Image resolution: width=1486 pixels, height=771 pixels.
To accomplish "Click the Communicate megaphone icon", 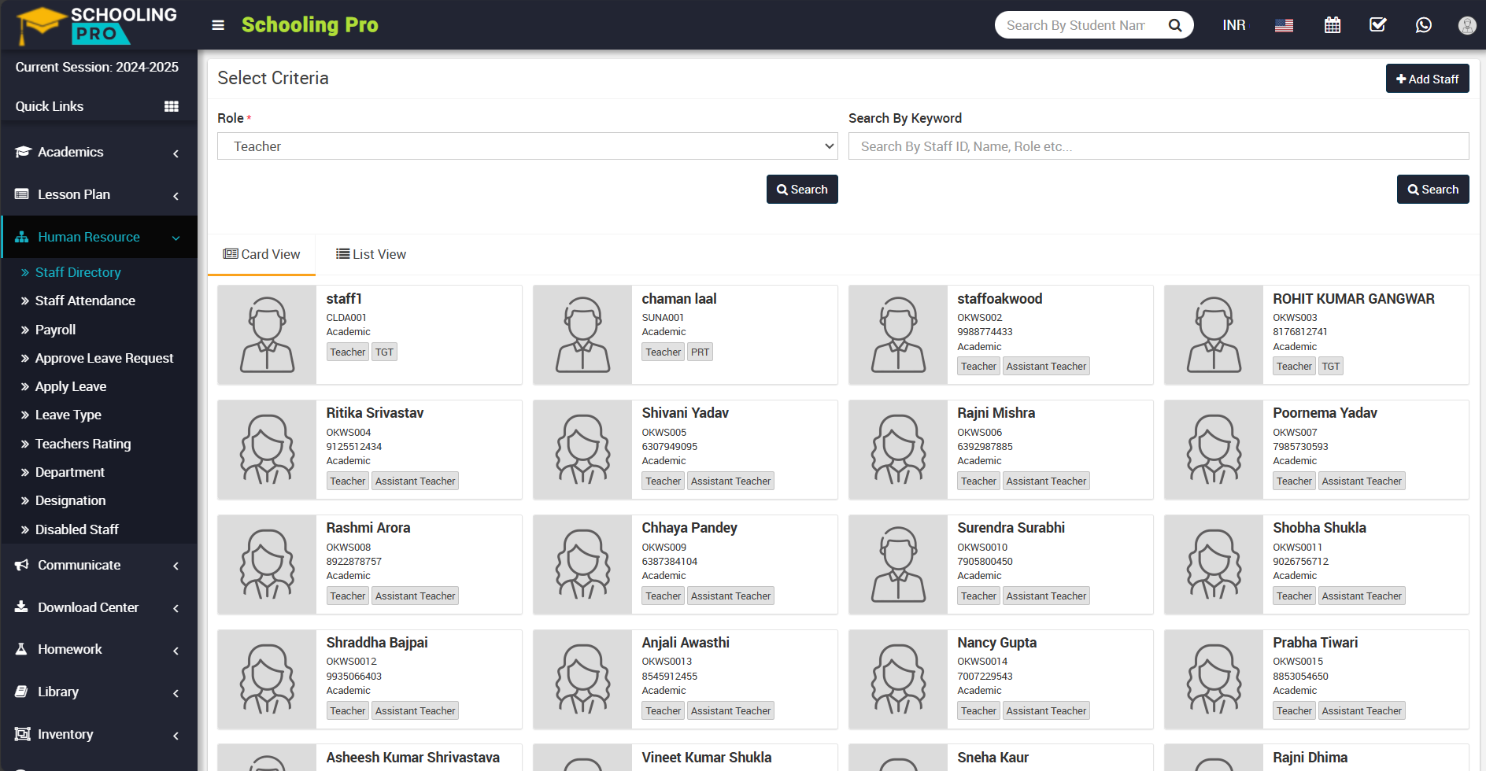I will pos(22,565).
